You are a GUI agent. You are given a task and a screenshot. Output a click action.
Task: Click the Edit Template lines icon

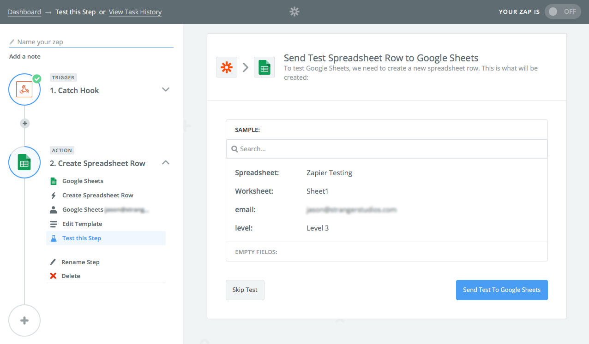tap(54, 224)
